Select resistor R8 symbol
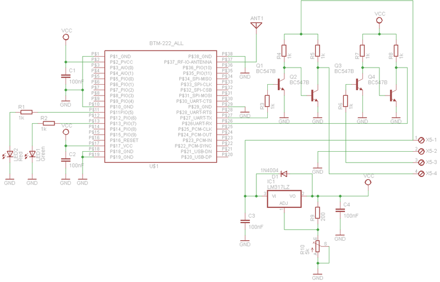This screenshot has height=282, width=440. (x=396, y=51)
